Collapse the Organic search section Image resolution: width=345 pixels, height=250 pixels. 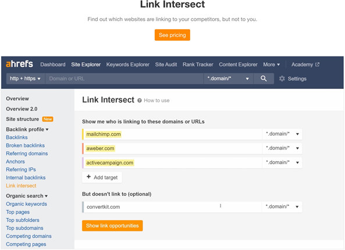[x=27, y=196]
